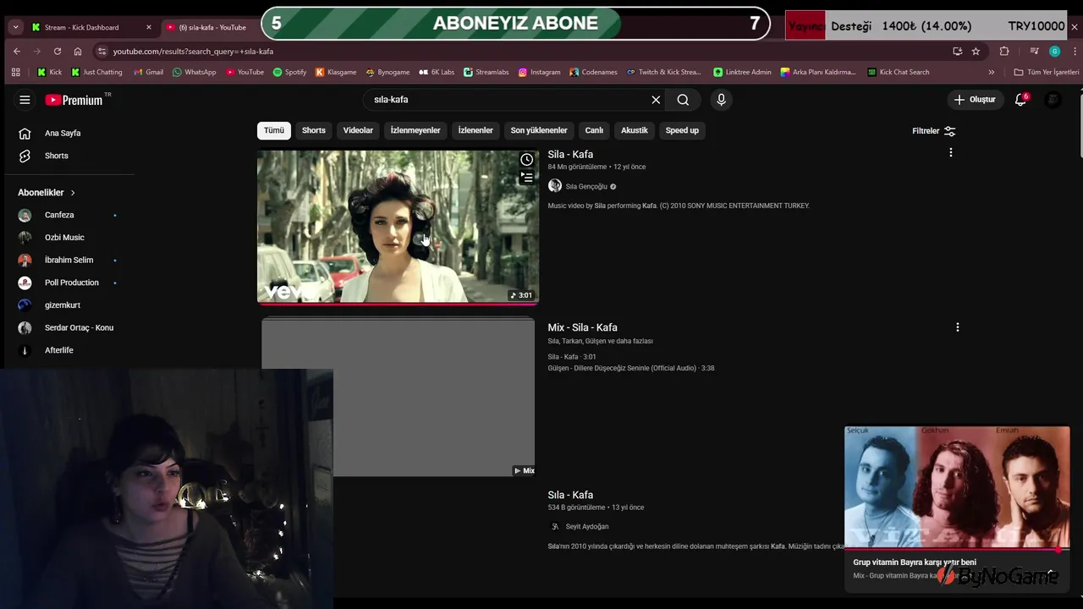The width and height of the screenshot is (1083, 609).
Task: Select the Akustik filter chip
Action: click(635, 130)
